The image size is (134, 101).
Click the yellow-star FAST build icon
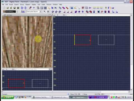[94, 8]
